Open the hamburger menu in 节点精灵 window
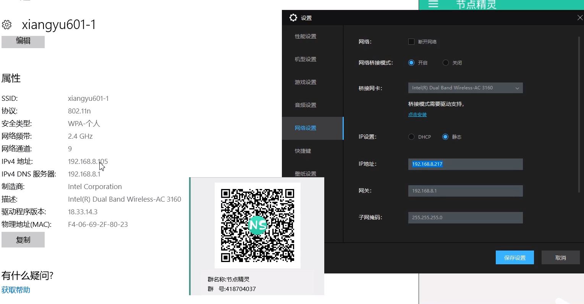 [x=433, y=4]
